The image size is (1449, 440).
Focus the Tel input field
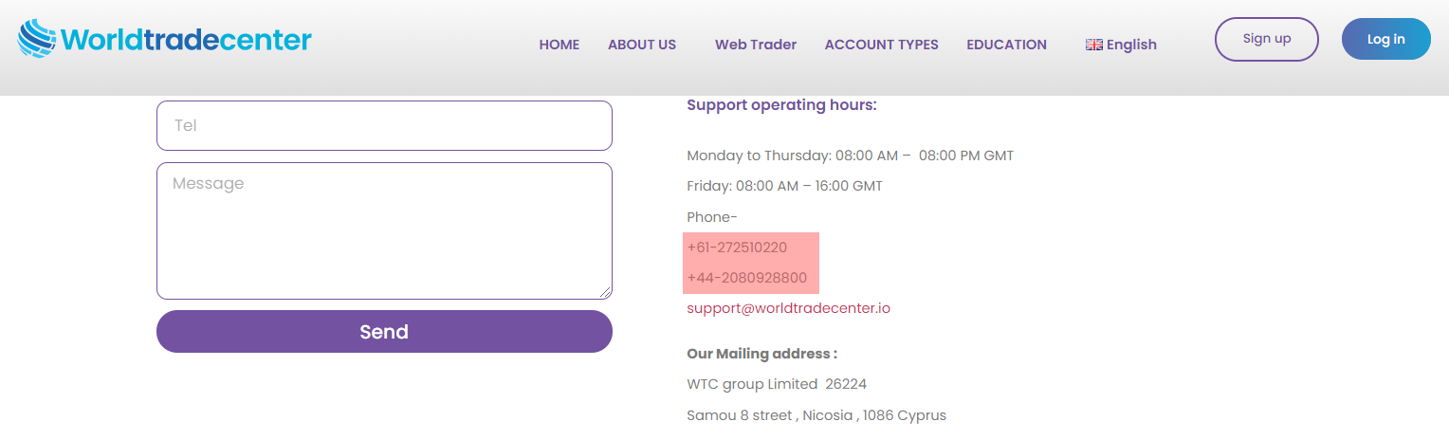[x=384, y=125]
